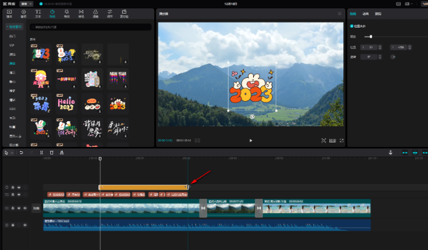Click the rotate handle below the 2023 sticker
The height and width of the screenshot is (250, 428).
[252, 117]
